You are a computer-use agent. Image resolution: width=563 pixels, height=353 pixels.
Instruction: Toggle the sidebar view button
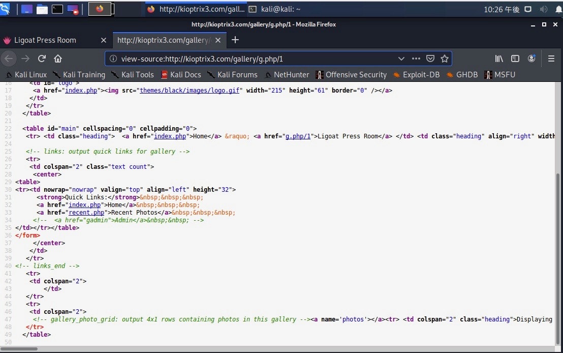click(515, 58)
